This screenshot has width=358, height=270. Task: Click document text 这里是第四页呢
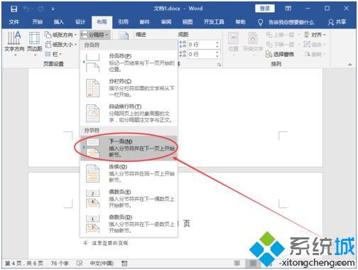click(x=110, y=243)
